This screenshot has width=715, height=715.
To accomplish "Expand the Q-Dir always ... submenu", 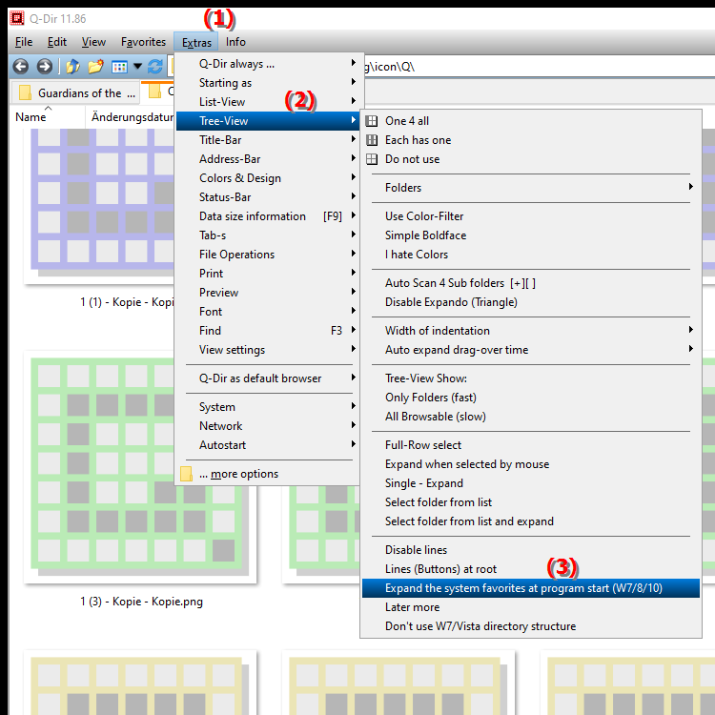I will click(268, 64).
